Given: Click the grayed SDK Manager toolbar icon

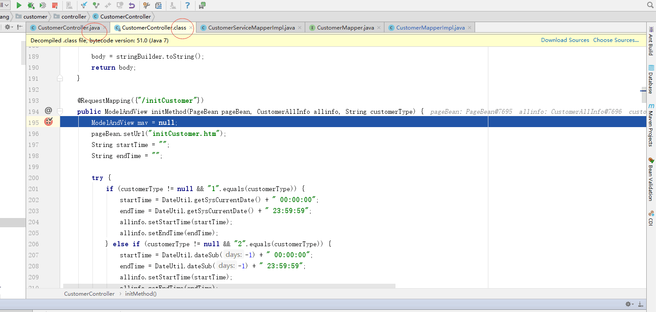Looking at the screenshot, I should (x=173, y=5).
